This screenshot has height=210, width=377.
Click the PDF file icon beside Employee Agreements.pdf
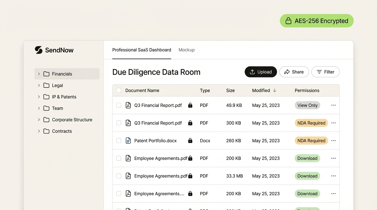[x=128, y=158]
